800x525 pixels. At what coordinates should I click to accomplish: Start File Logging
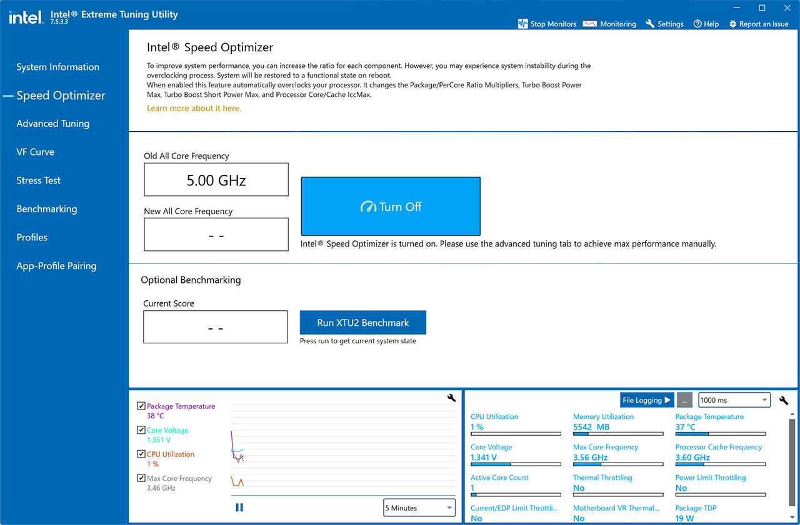[647, 400]
